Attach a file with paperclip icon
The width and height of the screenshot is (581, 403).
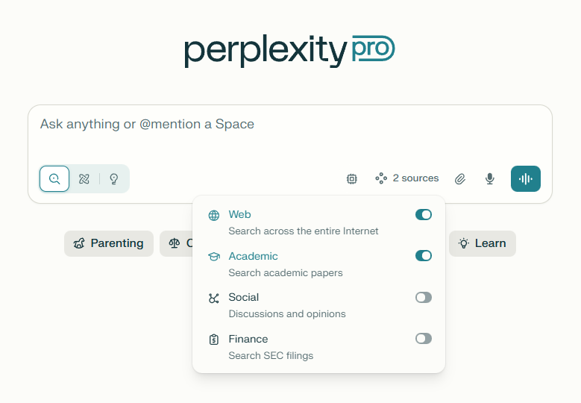click(460, 178)
